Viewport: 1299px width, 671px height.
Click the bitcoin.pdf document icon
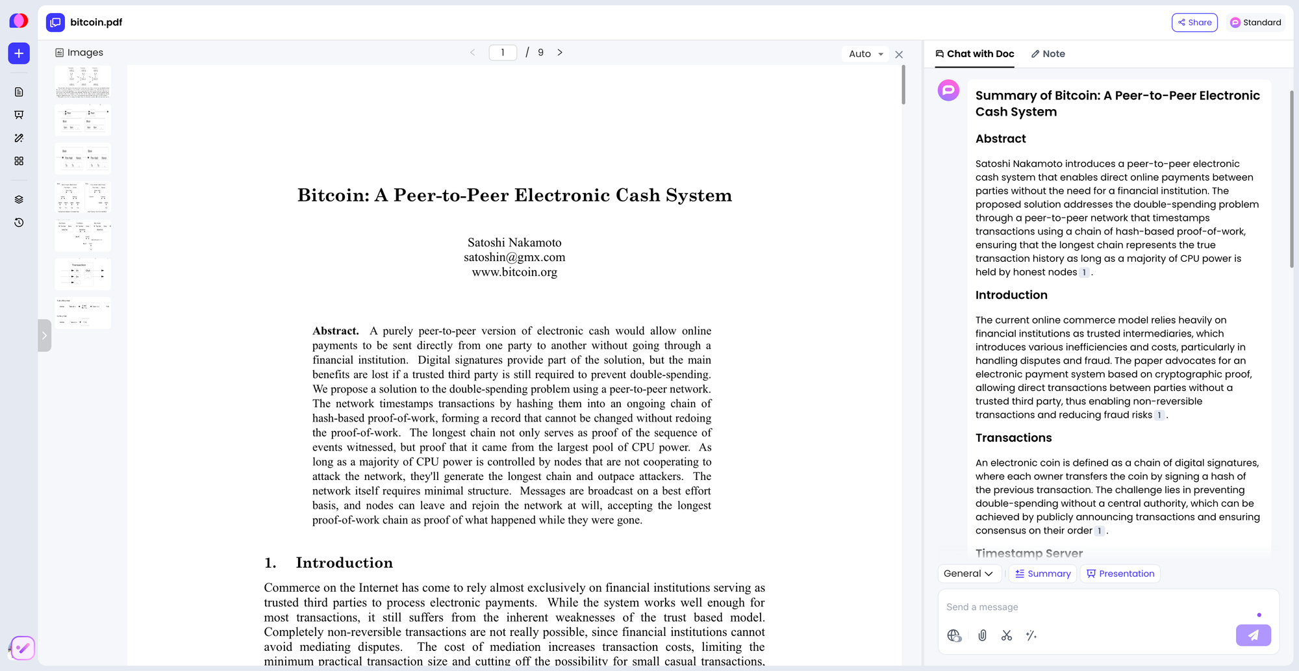[x=55, y=23]
